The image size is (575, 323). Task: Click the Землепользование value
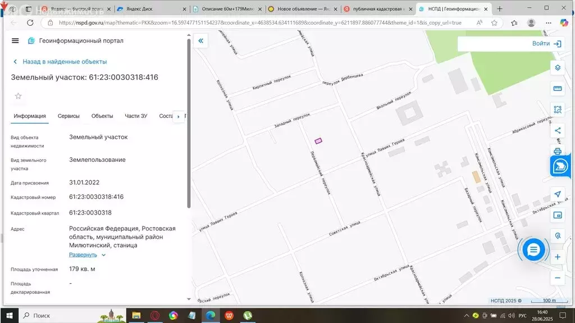[98, 160]
